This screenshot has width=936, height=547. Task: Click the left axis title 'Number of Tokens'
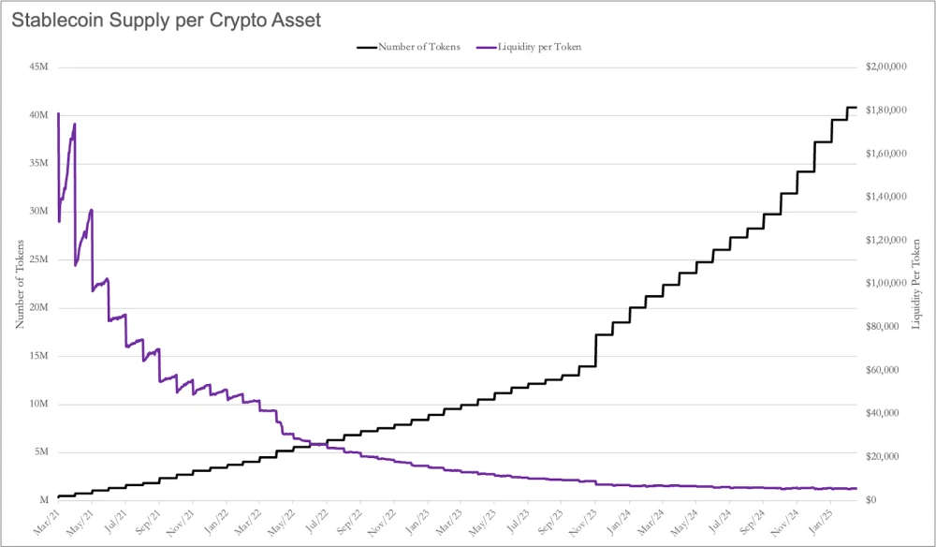[x=21, y=284]
